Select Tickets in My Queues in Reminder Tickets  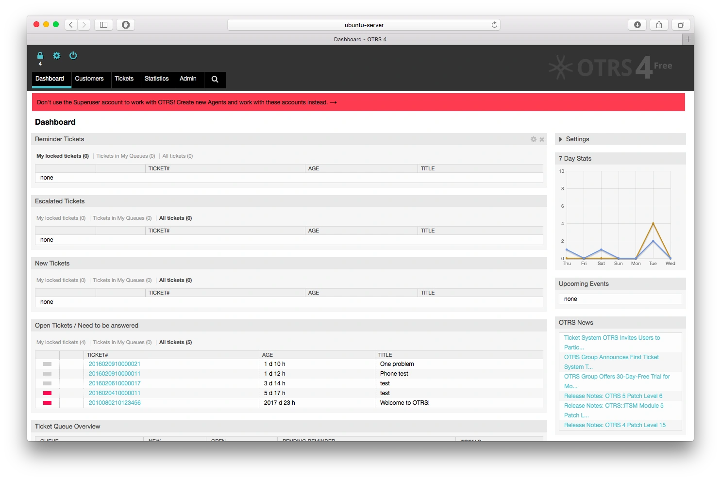[x=126, y=156]
